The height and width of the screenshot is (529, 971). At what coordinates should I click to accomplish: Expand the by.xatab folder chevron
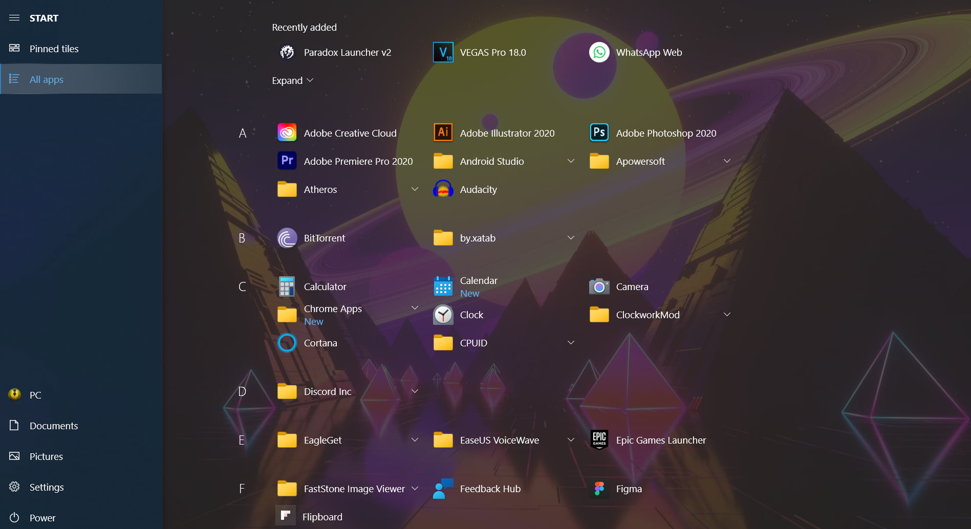pos(571,238)
